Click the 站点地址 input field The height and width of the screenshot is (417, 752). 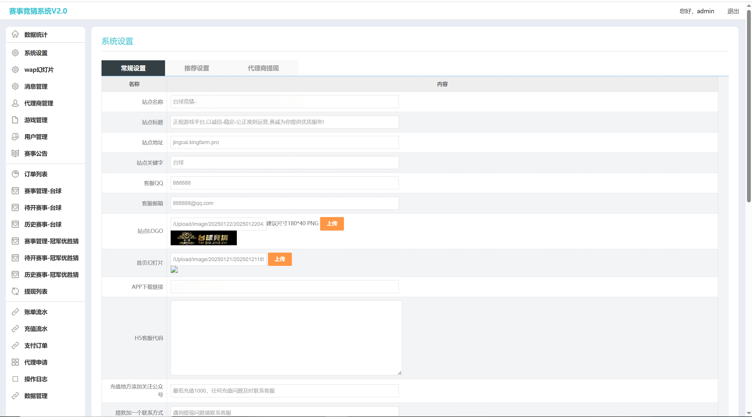click(285, 142)
